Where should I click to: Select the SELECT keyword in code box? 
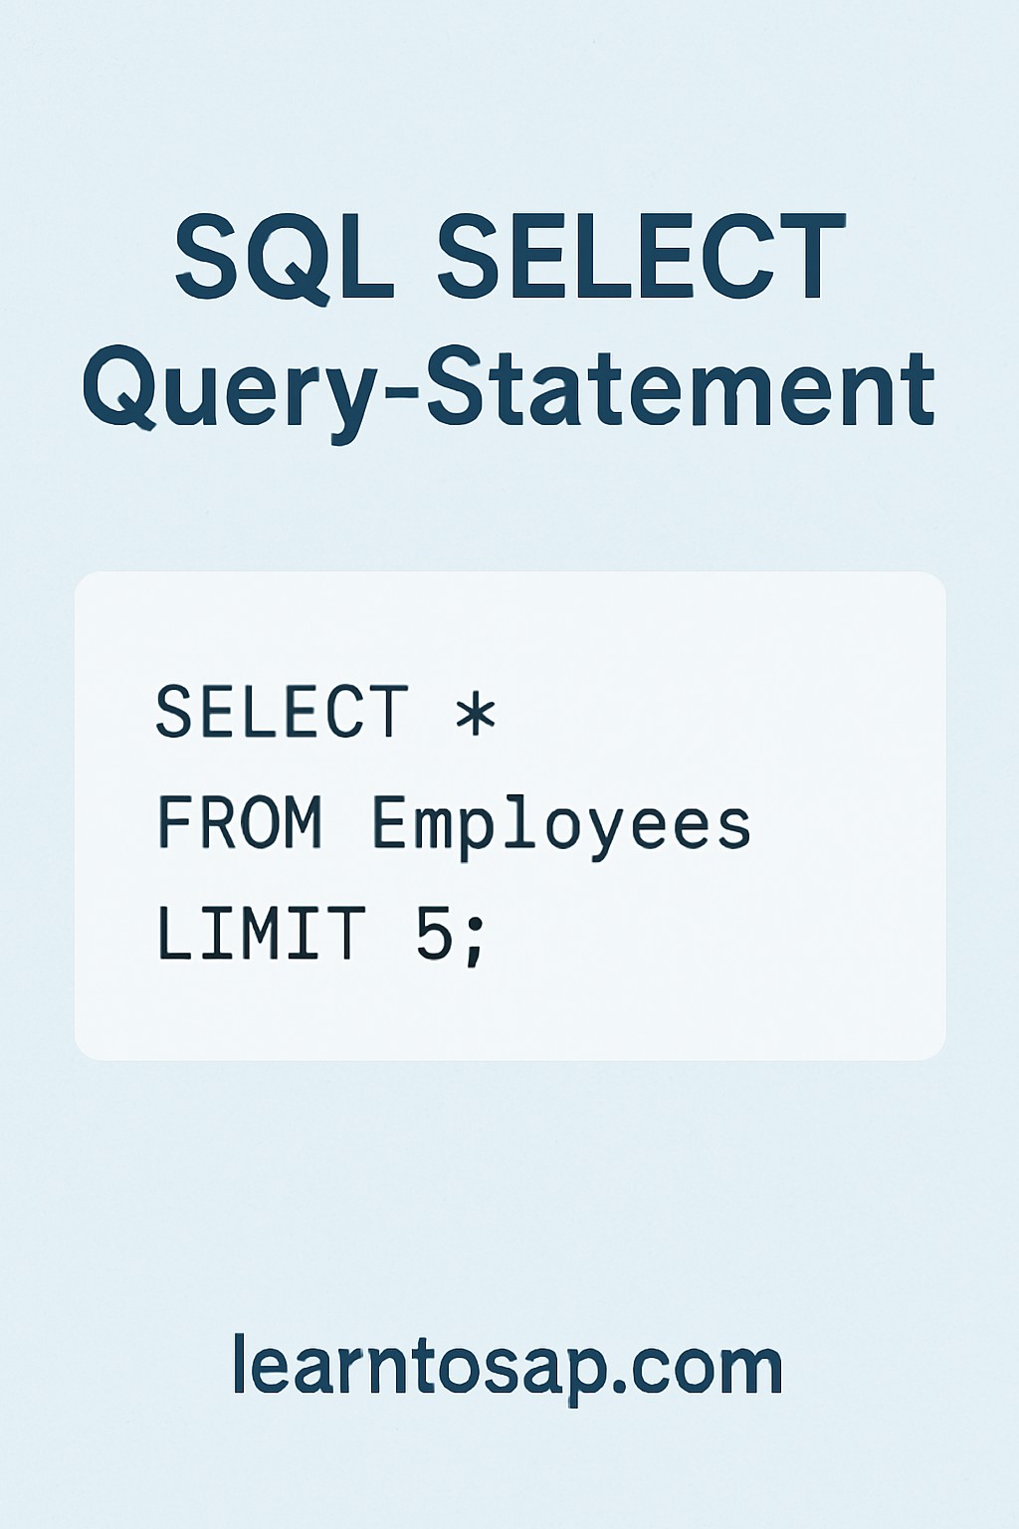(283, 712)
